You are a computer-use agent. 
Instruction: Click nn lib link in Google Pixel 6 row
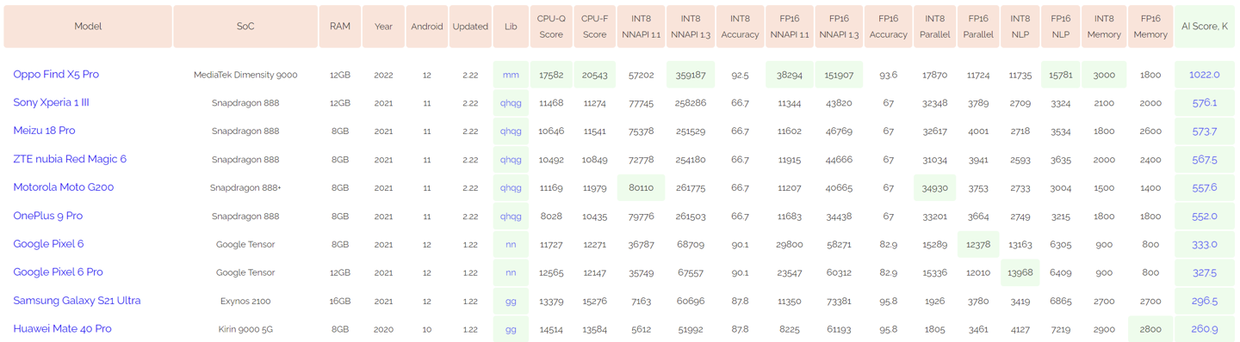click(x=511, y=245)
